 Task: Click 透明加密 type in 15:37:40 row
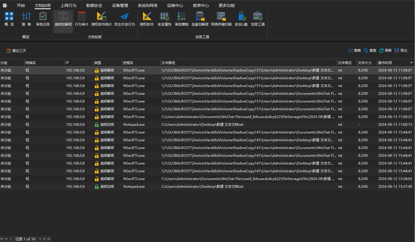pos(107,187)
